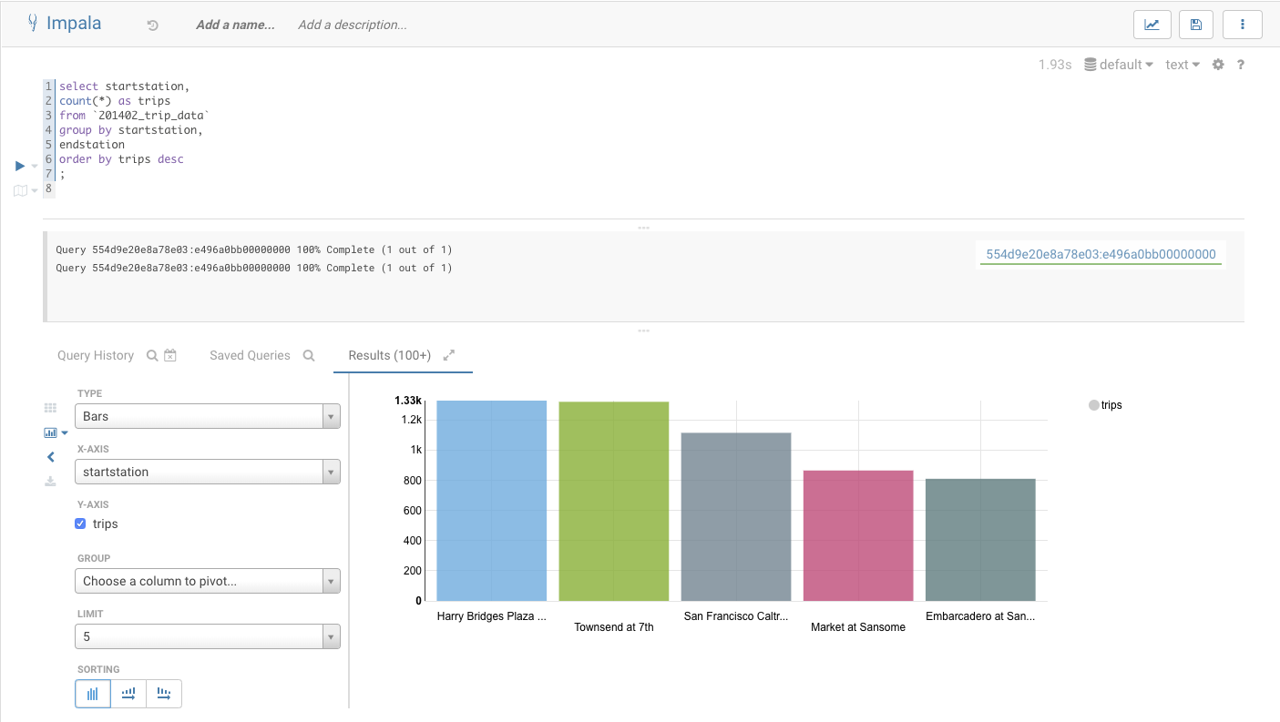Click the help question mark icon

[x=1240, y=64]
